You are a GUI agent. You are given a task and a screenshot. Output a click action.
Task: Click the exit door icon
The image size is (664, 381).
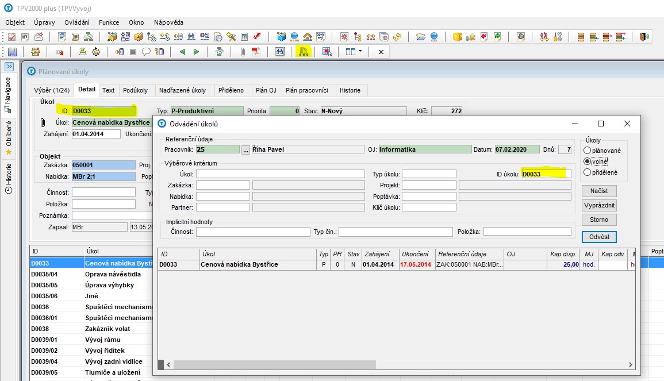coord(644,37)
